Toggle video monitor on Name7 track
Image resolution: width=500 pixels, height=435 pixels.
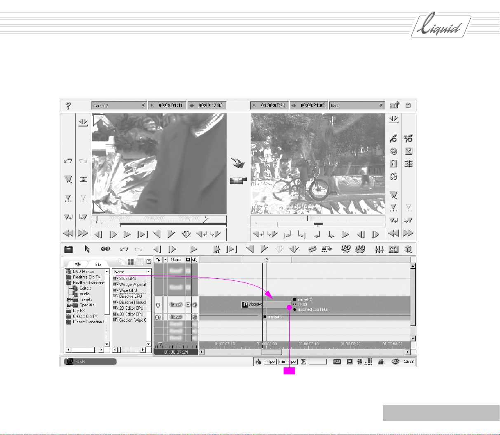188,271
